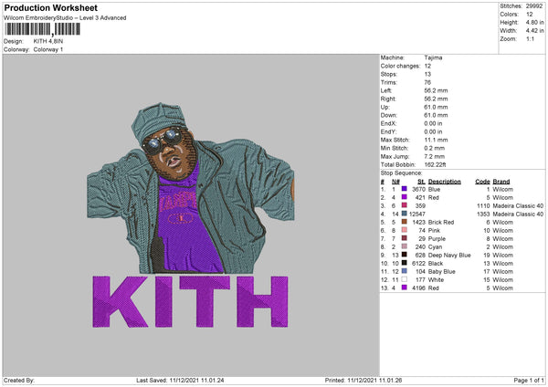This screenshot has height=387, width=548.
Task: Select the Height value 4.80 in
Action: 534,22
